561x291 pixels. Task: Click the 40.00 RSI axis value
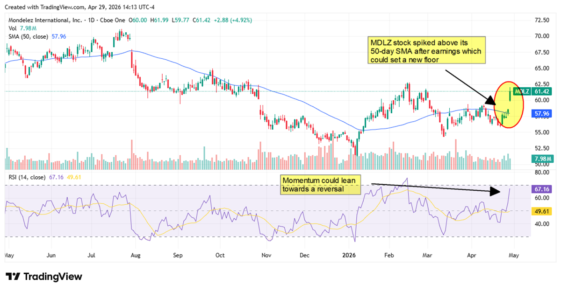click(541, 224)
